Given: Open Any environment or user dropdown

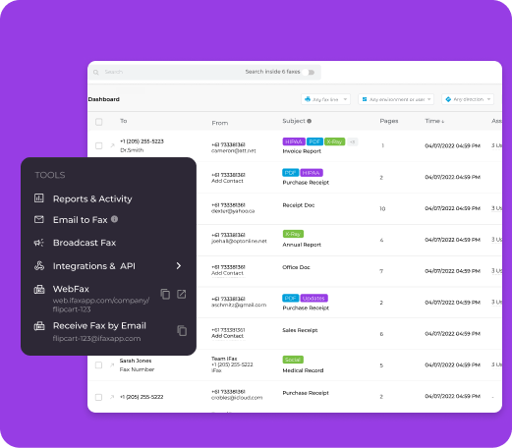Looking at the screenshot, I should 396,99.
